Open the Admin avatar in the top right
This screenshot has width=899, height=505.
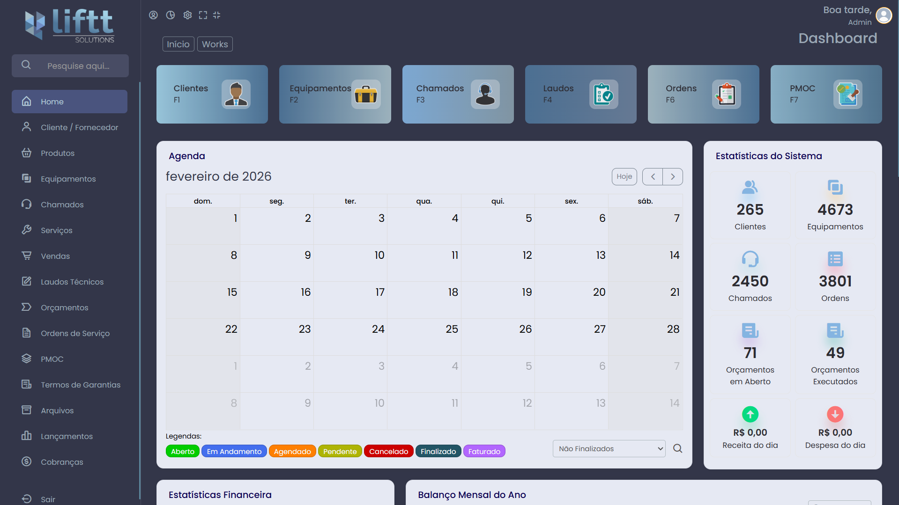point(884,15)
